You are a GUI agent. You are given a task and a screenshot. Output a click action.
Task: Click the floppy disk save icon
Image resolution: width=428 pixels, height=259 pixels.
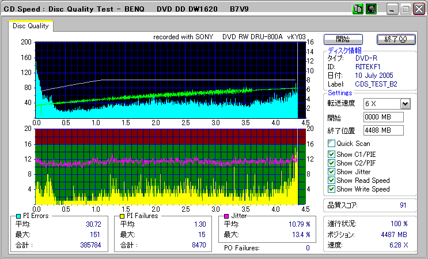371,9
